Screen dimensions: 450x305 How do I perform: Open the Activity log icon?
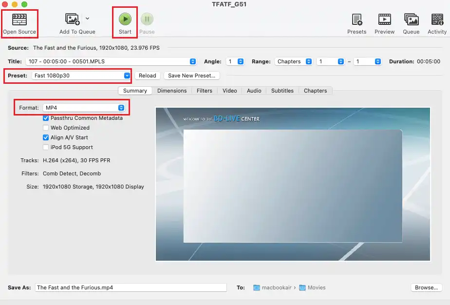(437, 20)
